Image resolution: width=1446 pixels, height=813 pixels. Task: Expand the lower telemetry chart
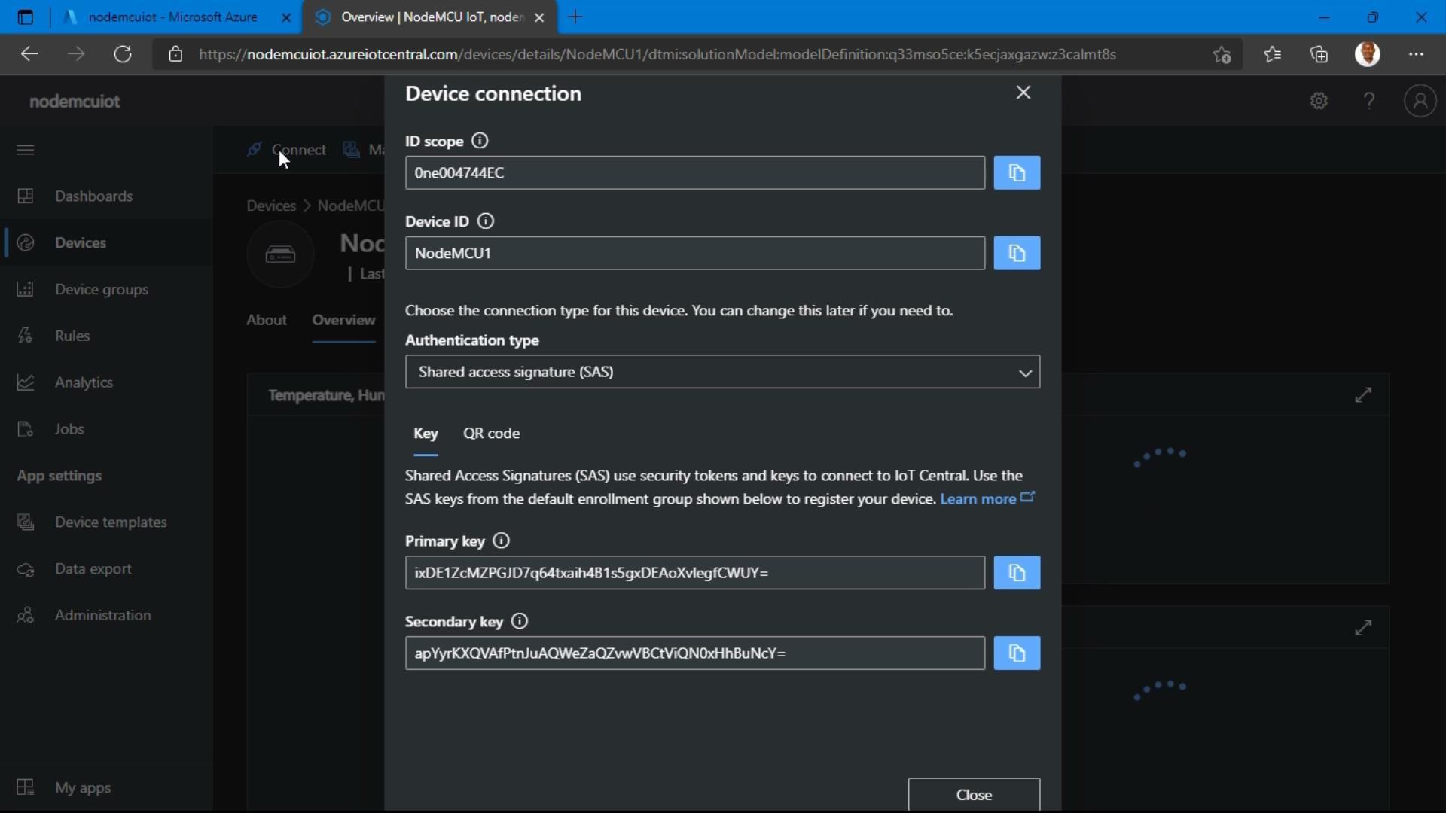coord(1364,628)
